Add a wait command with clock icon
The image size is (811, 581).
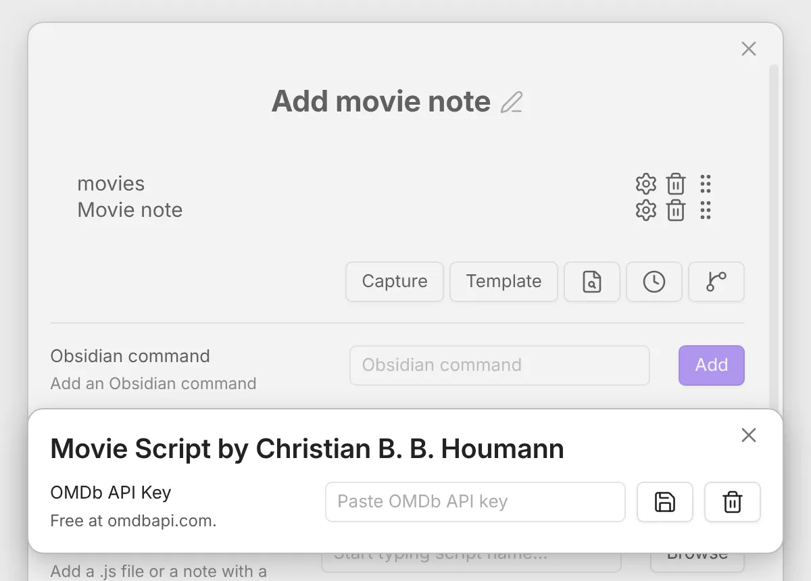coord(654,282)
